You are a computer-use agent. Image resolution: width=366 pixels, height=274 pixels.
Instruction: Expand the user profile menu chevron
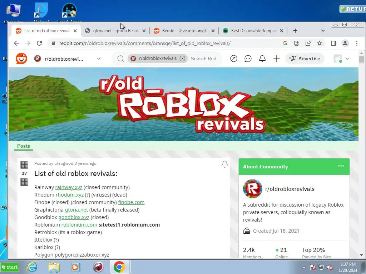coord(347,59)
